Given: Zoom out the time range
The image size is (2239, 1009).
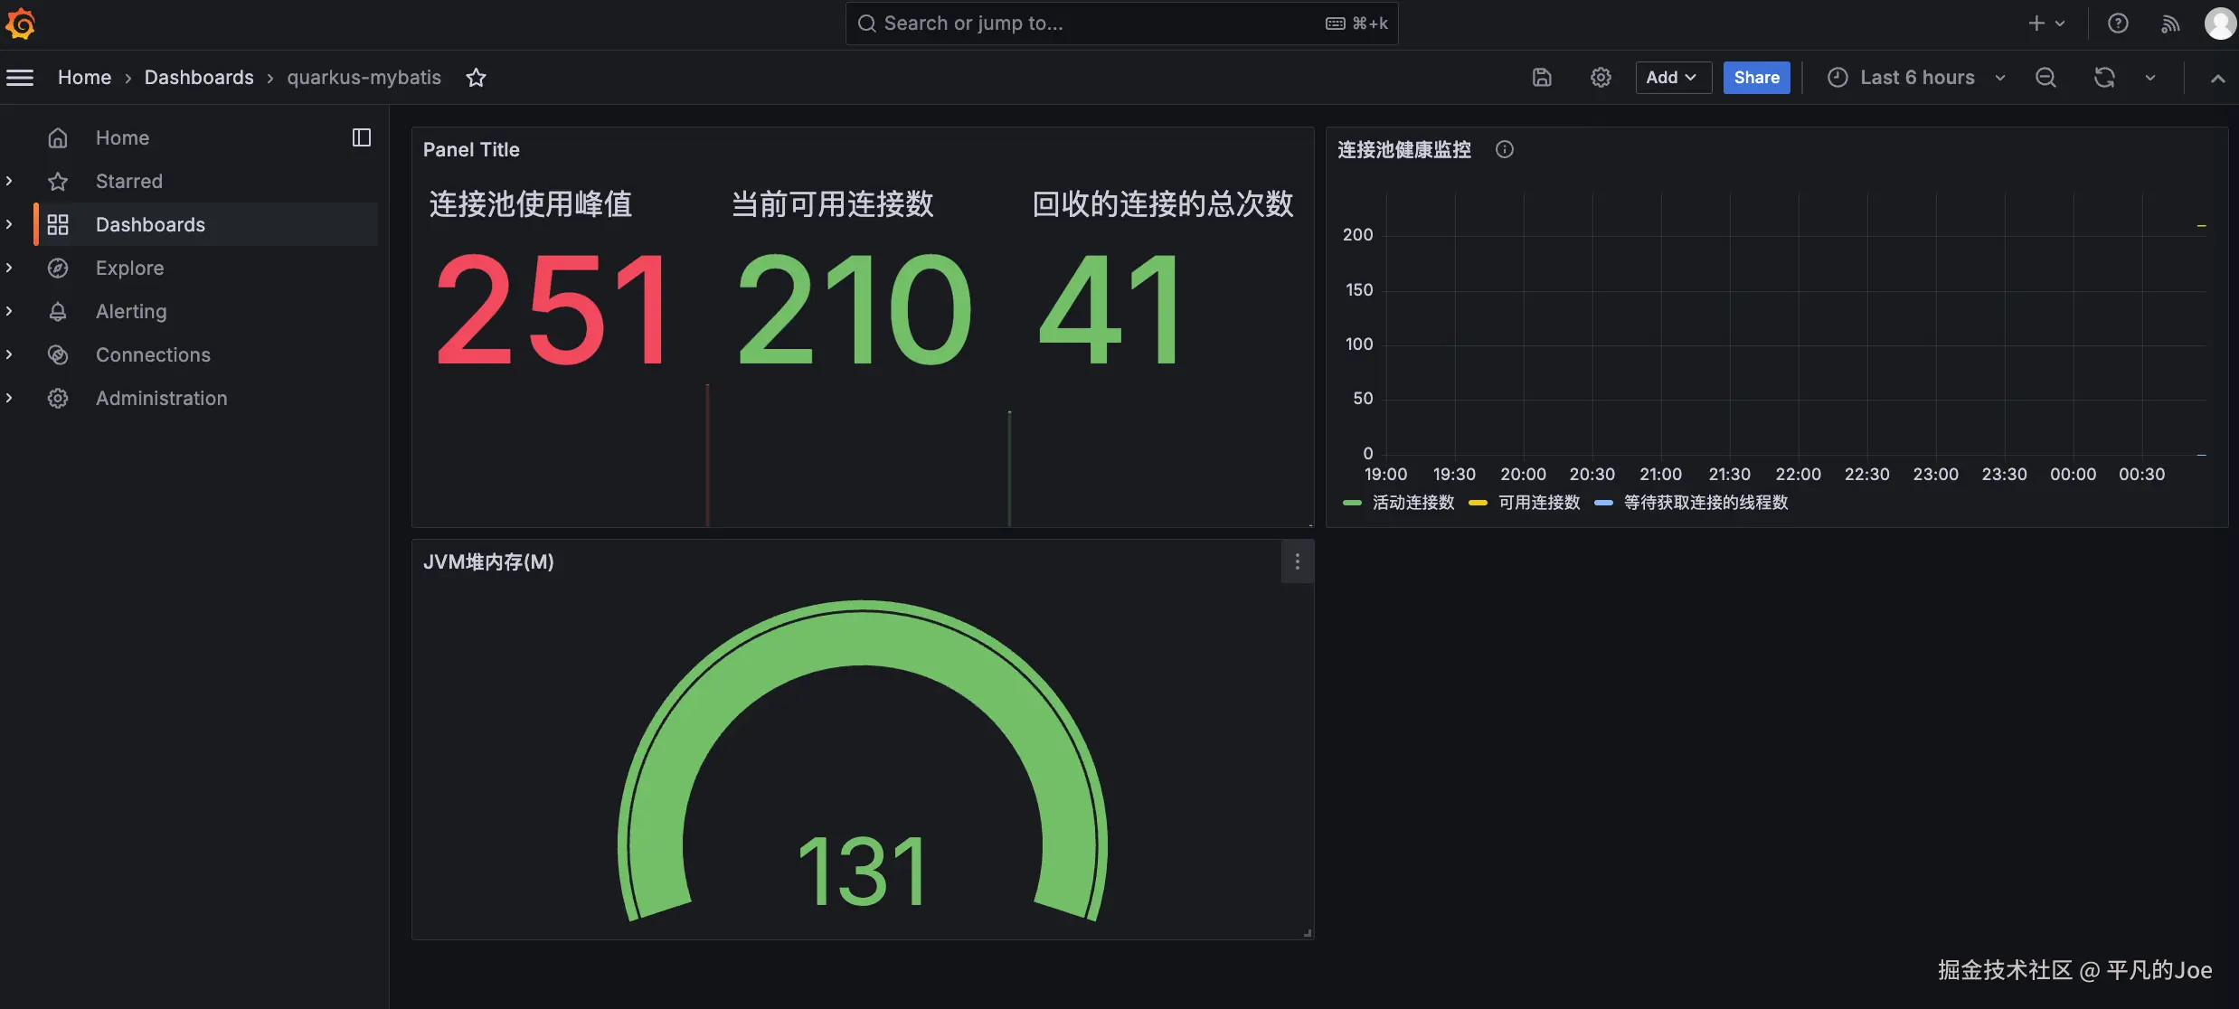Looking at the screenshot, I should pos(2045,78).
